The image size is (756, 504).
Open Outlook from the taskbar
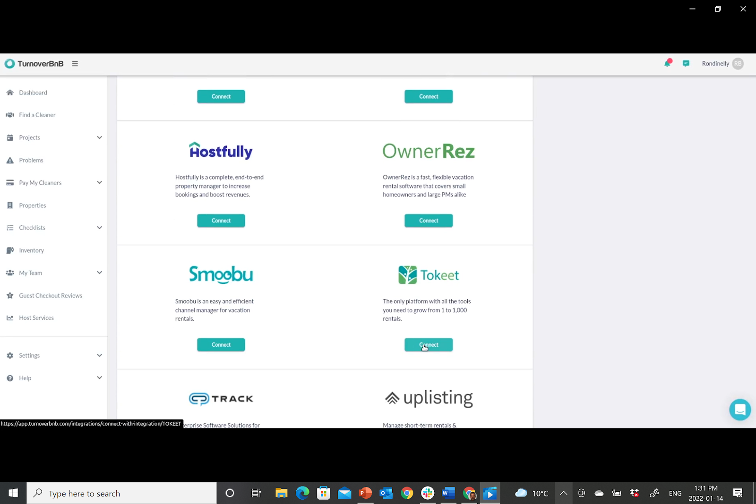(x=386, y=493)
